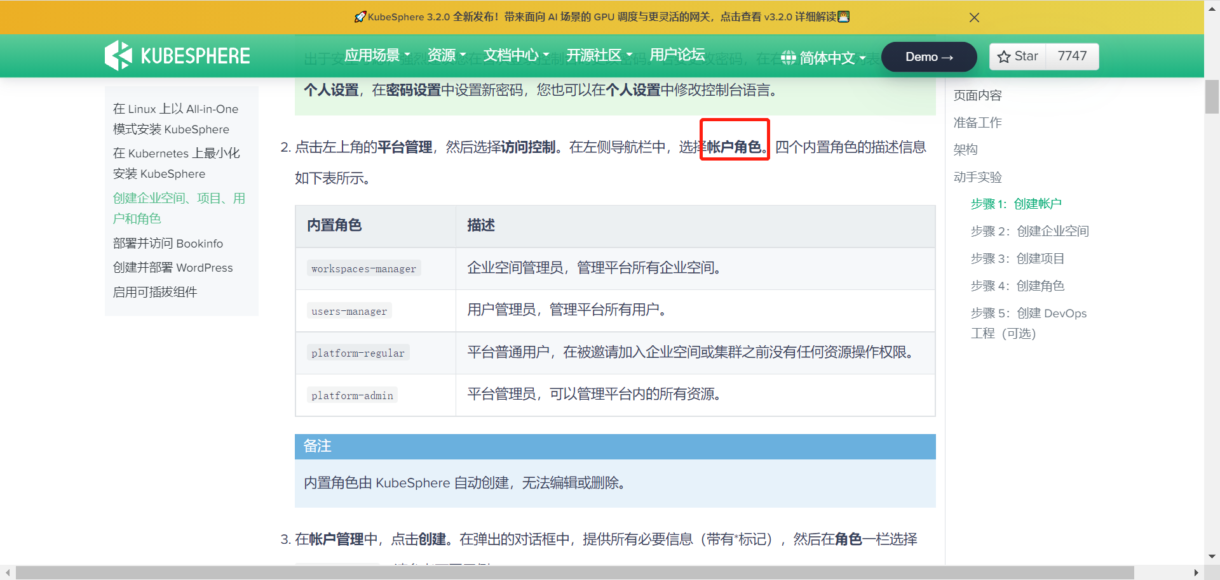Close the KubeSphere 3.2.0 announcement banner
Viewport: 1220px width, 580px height.
(974, 18)
